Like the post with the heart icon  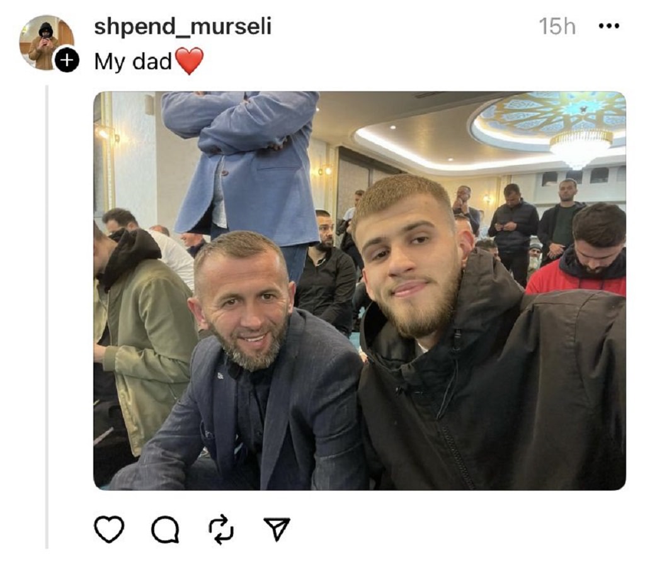(109, 529)
